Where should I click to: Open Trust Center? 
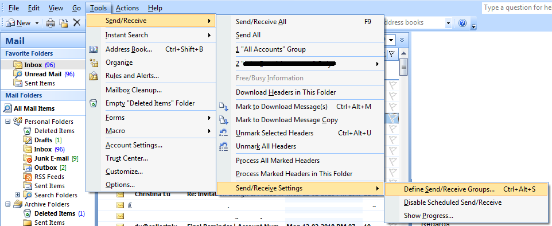[151, 158]
